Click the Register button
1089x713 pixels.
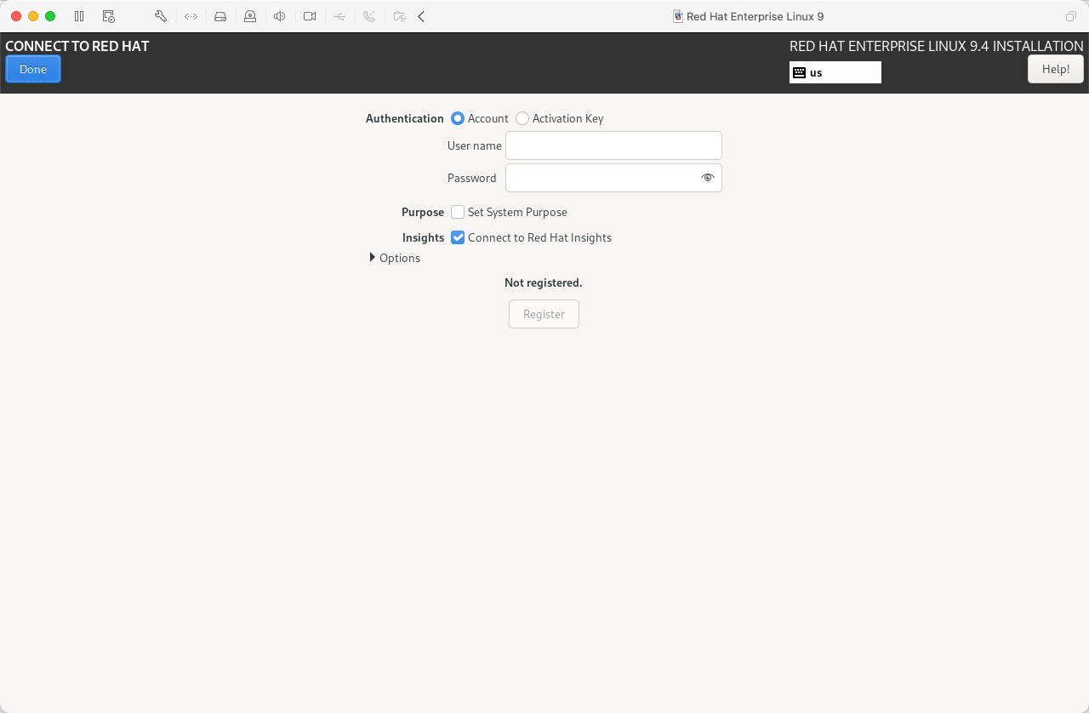click(x=544, y=314)
